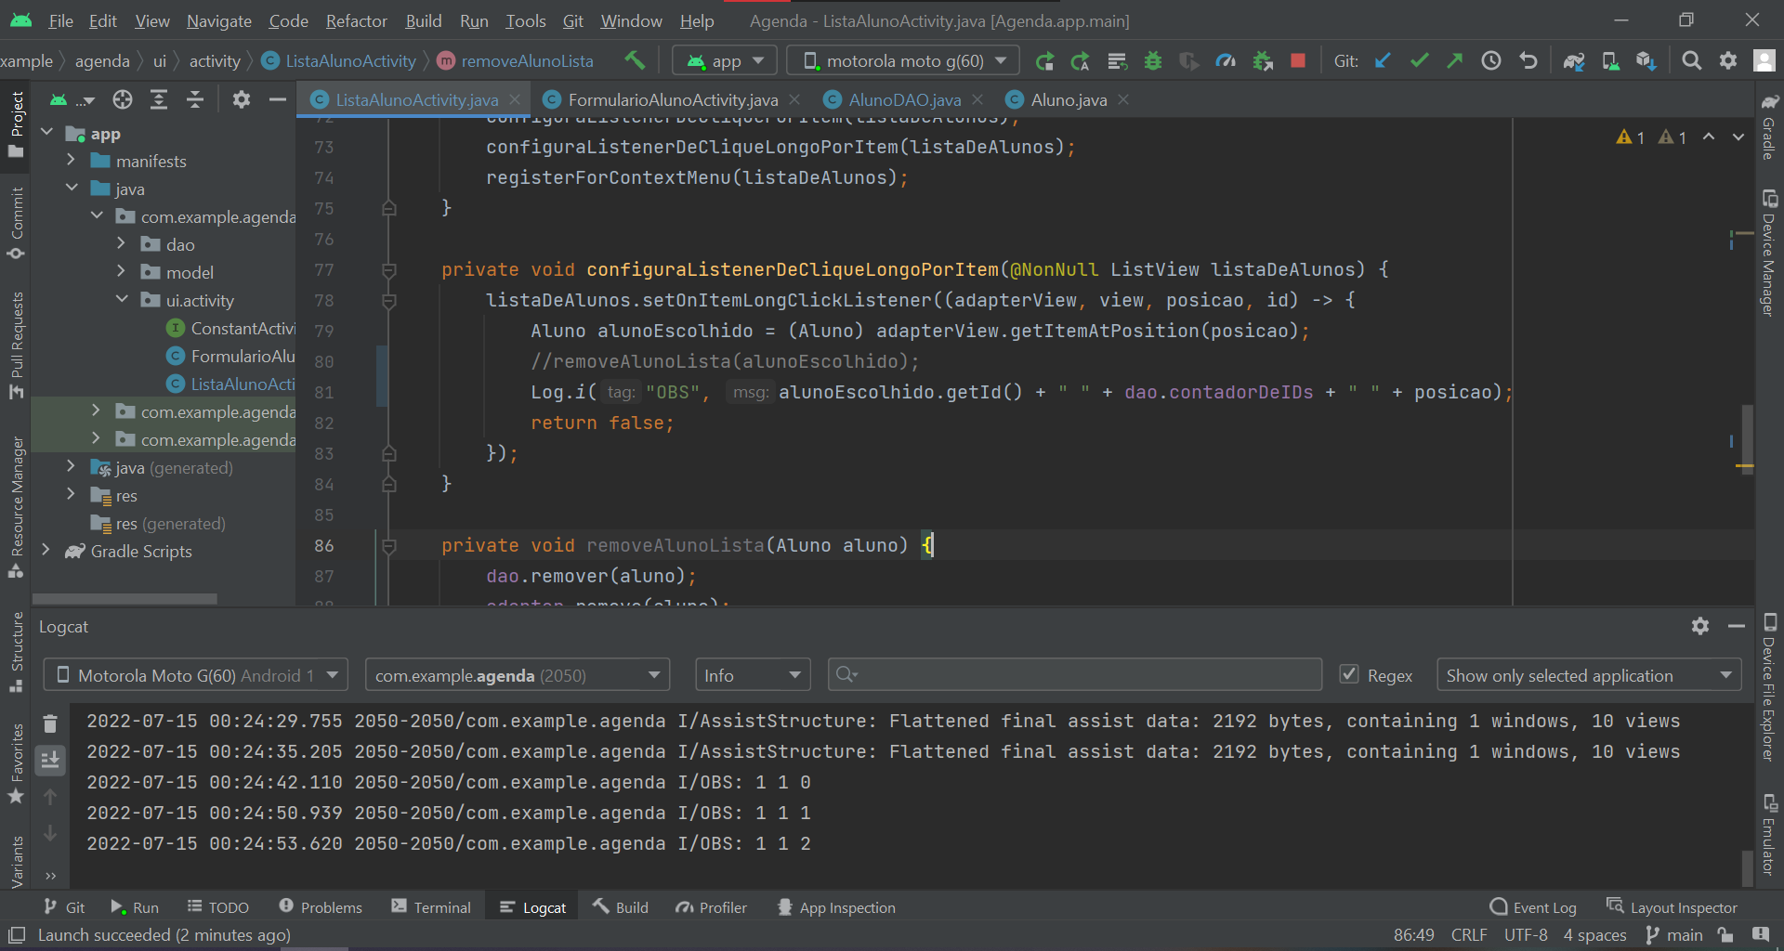Click the Project panel horizontal scrollbar

[125, 599]
